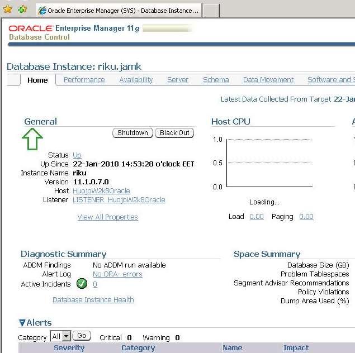Viewport: 355px width, 353px height.
Task: Open the Availability tab
Action: tap(136, 80)
